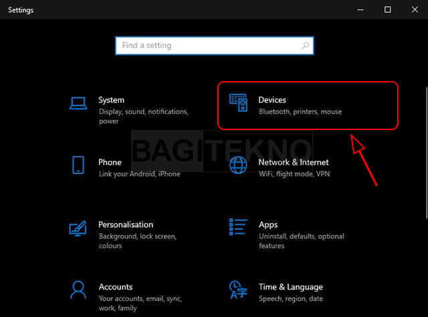Screen dimensions: 428x317
Task: Open the Apps list icon
Action: coord(238,227)
